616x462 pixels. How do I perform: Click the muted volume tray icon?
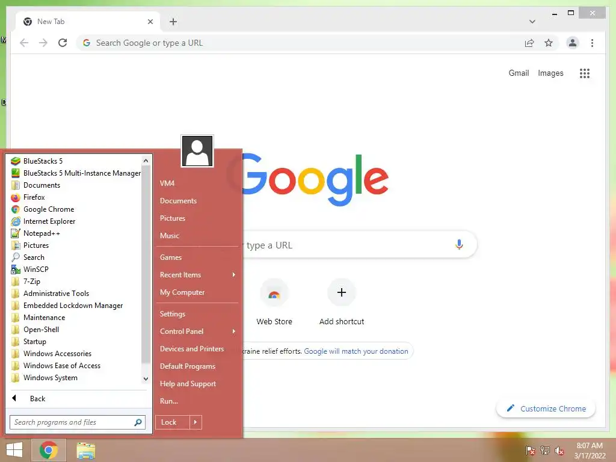pos(559,451)
